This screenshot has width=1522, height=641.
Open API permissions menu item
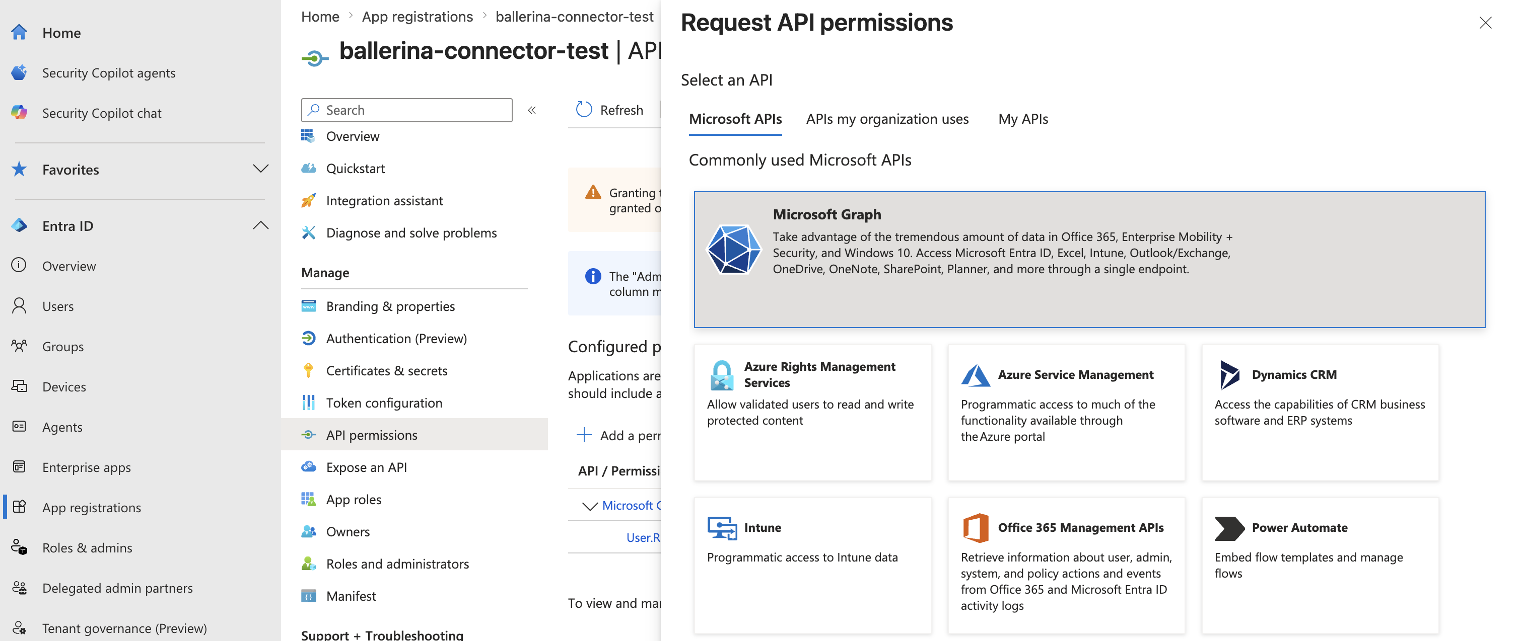[x=414, y=434]
